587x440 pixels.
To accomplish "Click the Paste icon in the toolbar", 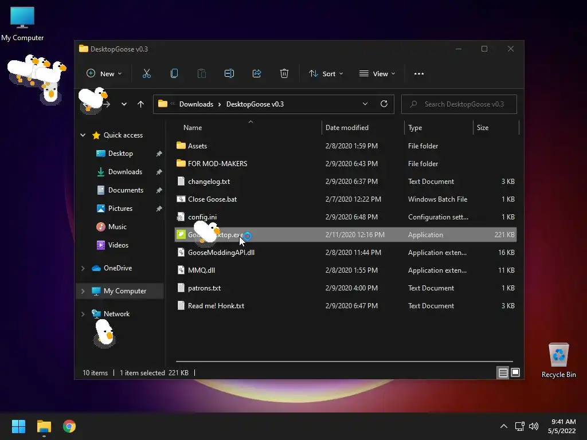I will (x=201, y=74).
